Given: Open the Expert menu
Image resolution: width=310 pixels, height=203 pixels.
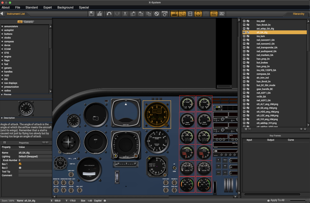Looking at the screenshot, I should click(48, 8).
